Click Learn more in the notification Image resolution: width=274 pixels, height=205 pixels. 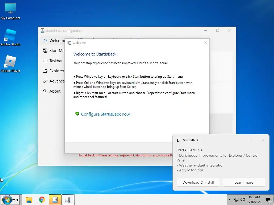[x=244, y=182]
